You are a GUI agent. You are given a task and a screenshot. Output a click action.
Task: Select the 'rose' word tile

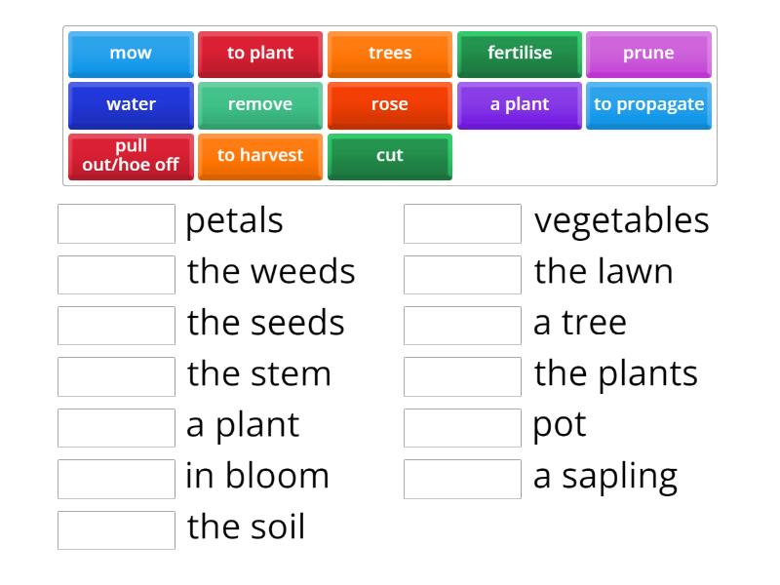390,104
